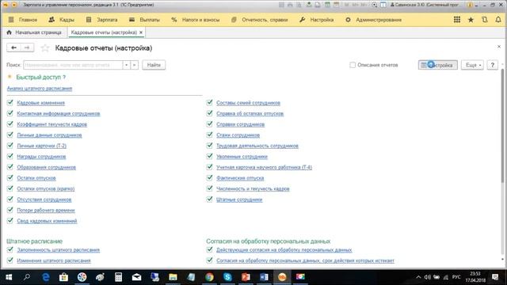Click the Найти button
Image resolution: width=507 pixels, height=285 pixels.
click(x=154, y=65)
